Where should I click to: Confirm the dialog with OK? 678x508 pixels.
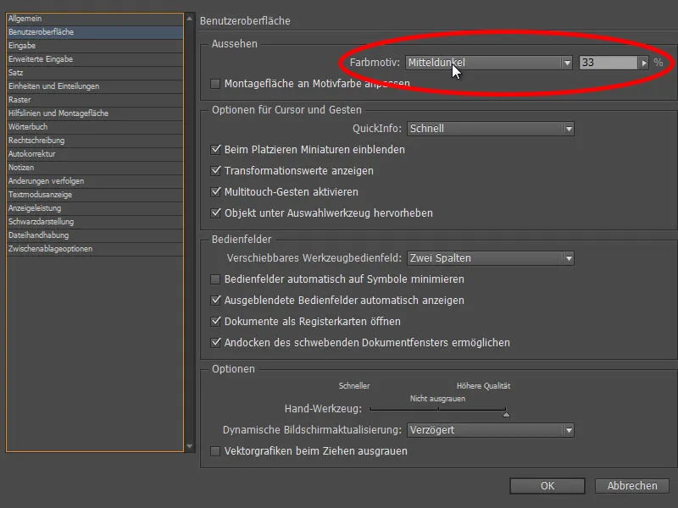point(547,486)
